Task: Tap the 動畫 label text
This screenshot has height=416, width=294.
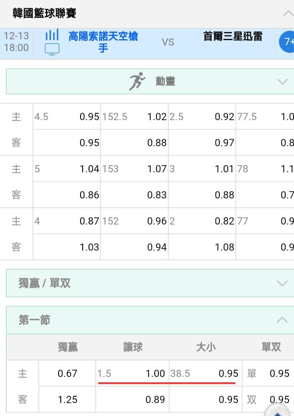Action: pos(165,81)
